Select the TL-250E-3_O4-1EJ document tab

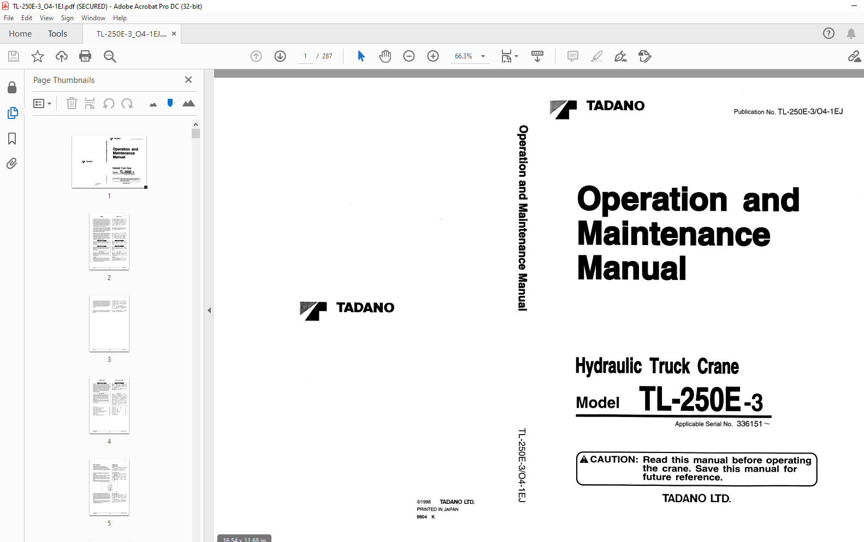point(132,34)
